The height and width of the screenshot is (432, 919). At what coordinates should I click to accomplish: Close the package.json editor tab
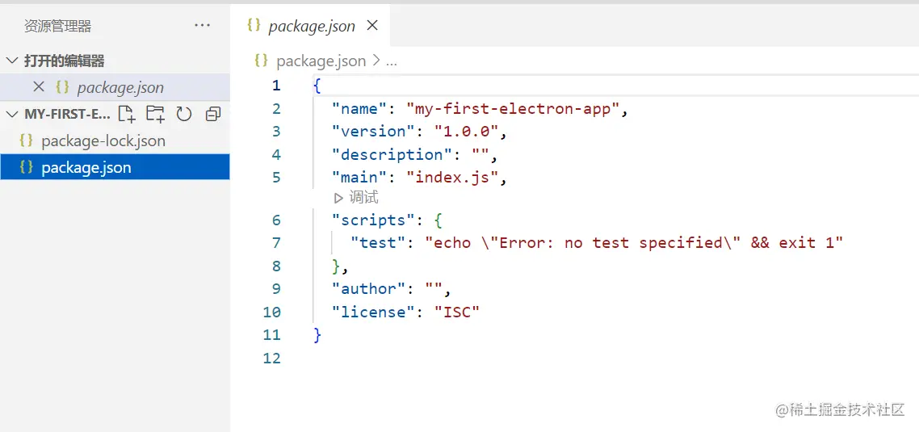coord(372,25)
